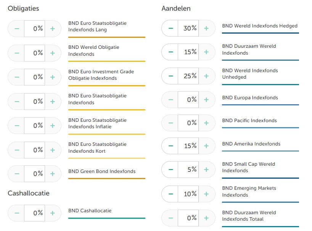Click the BND Amerika Indexfonds percentage field

coord(188,146)
